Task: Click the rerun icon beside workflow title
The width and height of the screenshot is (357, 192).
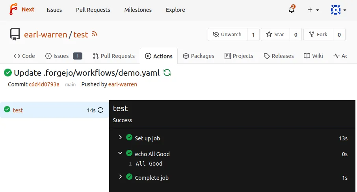Action: [x=167, y=73]
